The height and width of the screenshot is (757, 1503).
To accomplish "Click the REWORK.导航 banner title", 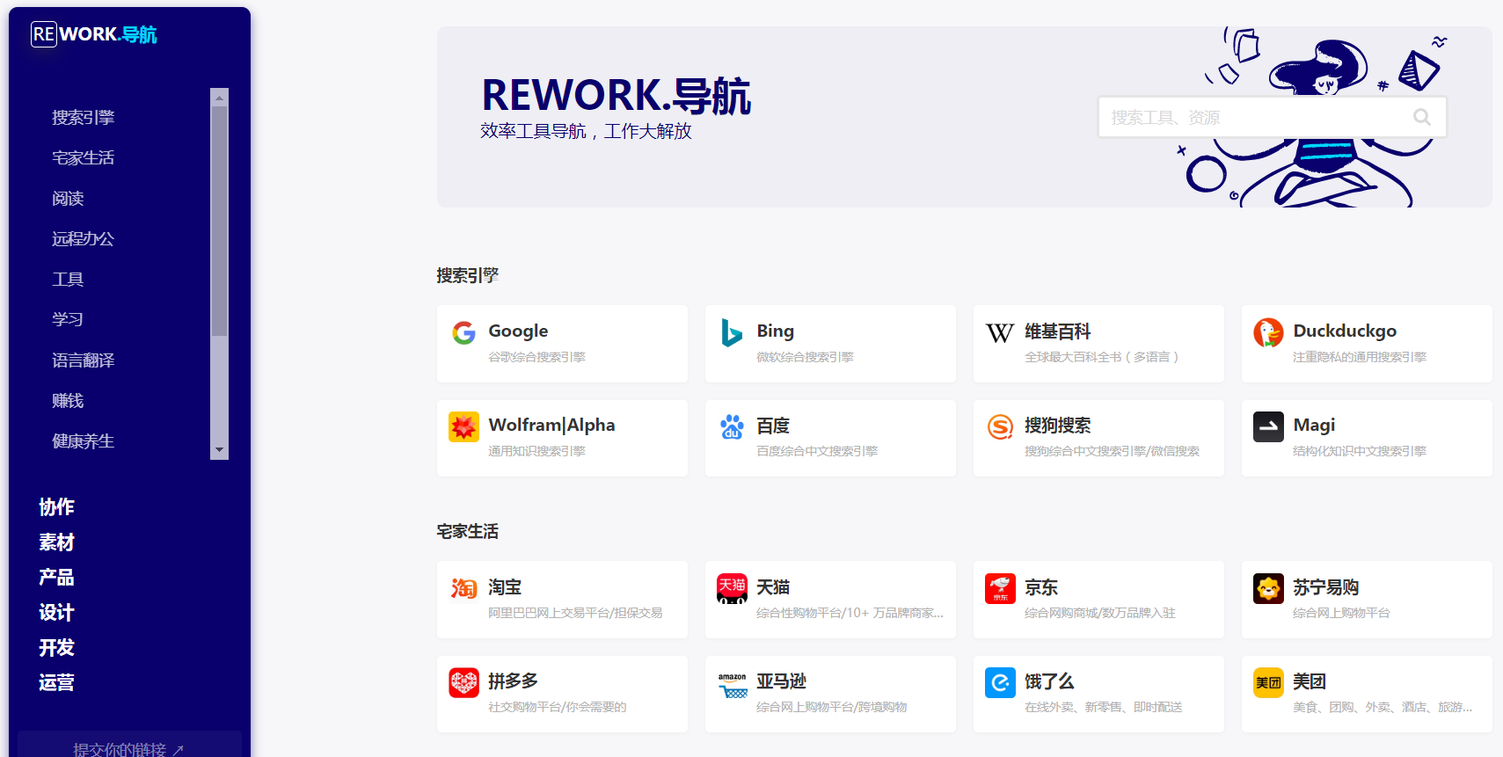I will tap(617, 95).
